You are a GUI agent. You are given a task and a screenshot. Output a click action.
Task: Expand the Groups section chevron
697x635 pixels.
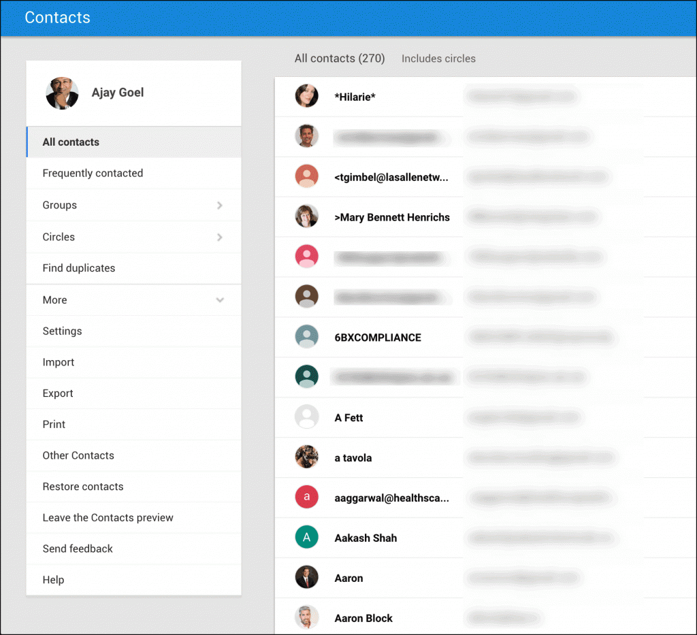click(x=219, y=205)
